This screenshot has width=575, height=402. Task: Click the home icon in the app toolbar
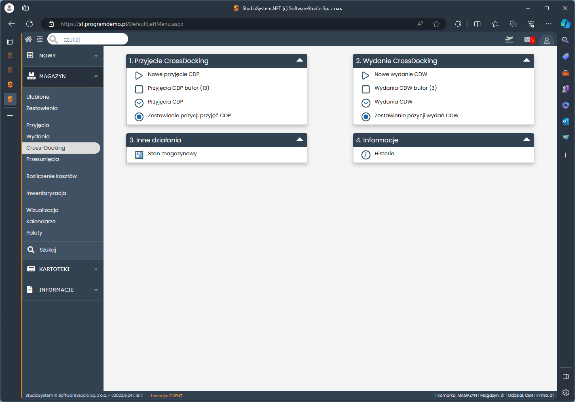pyautogui.click(x=28, y=39)
